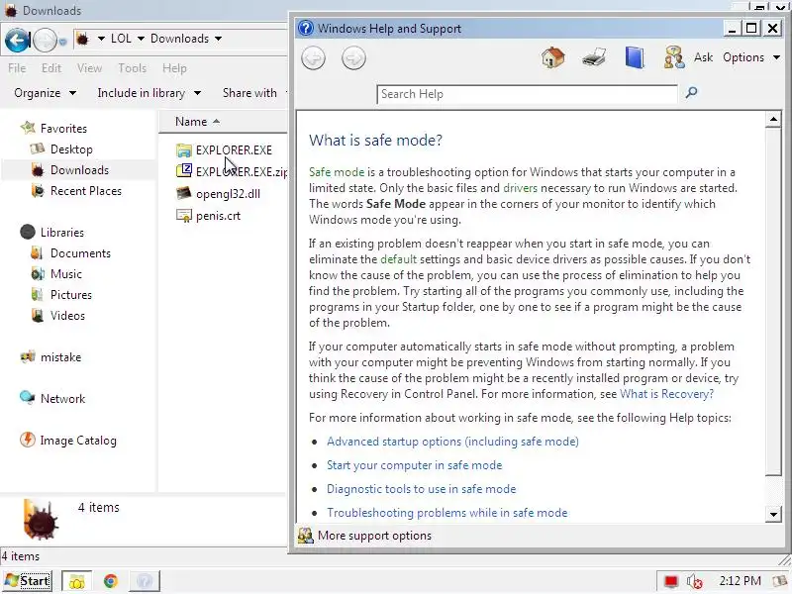This screenshot has height=594, width=792.
Task: Open the Tools menu
Action: coord(132,68)
